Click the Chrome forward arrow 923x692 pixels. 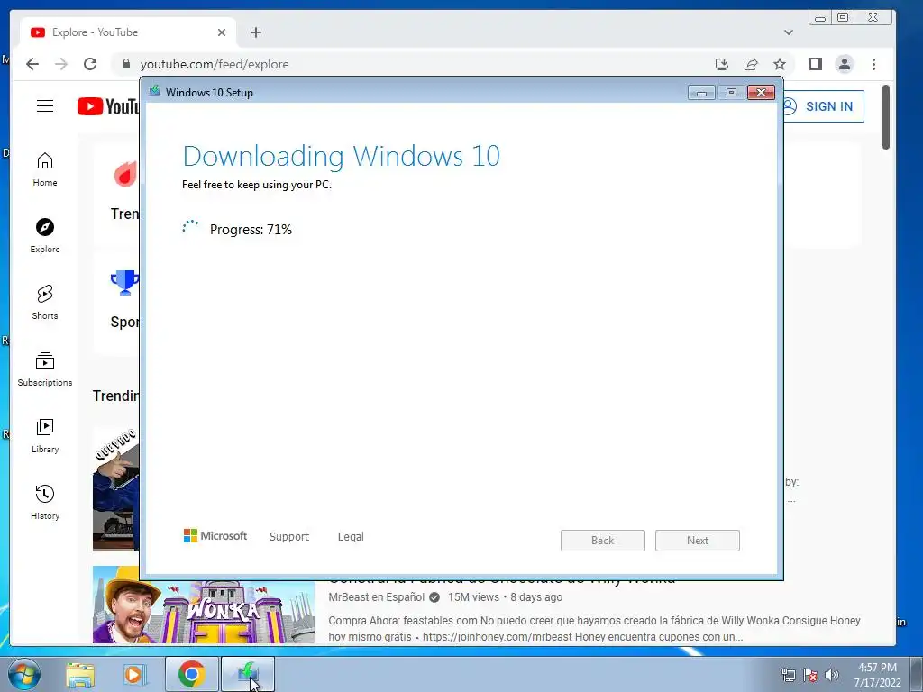click(61, 64)
